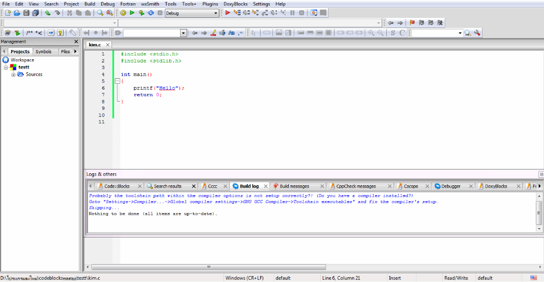Toggle search in selected text only
The width and height of the screenshot is (544, 282).
pyautogui.click(x=222, y=33)
